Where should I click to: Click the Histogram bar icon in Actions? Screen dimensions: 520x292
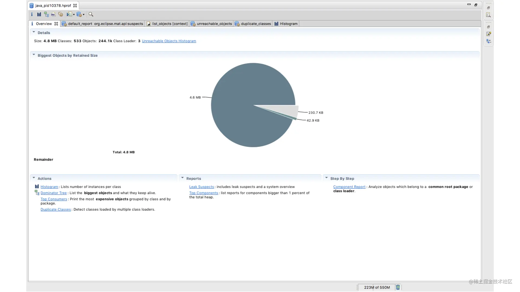[x=37, y=187]
